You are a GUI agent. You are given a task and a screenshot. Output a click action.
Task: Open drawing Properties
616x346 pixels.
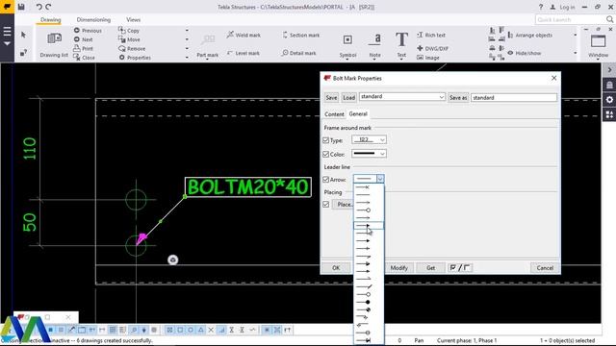[135, 58]
